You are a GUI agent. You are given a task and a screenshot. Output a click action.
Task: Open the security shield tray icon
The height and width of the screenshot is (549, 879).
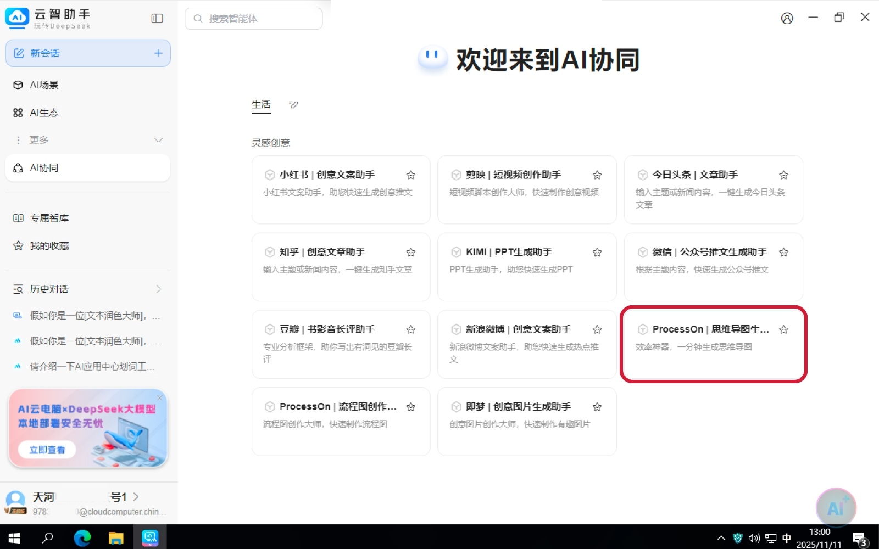(x=738, y=538)
